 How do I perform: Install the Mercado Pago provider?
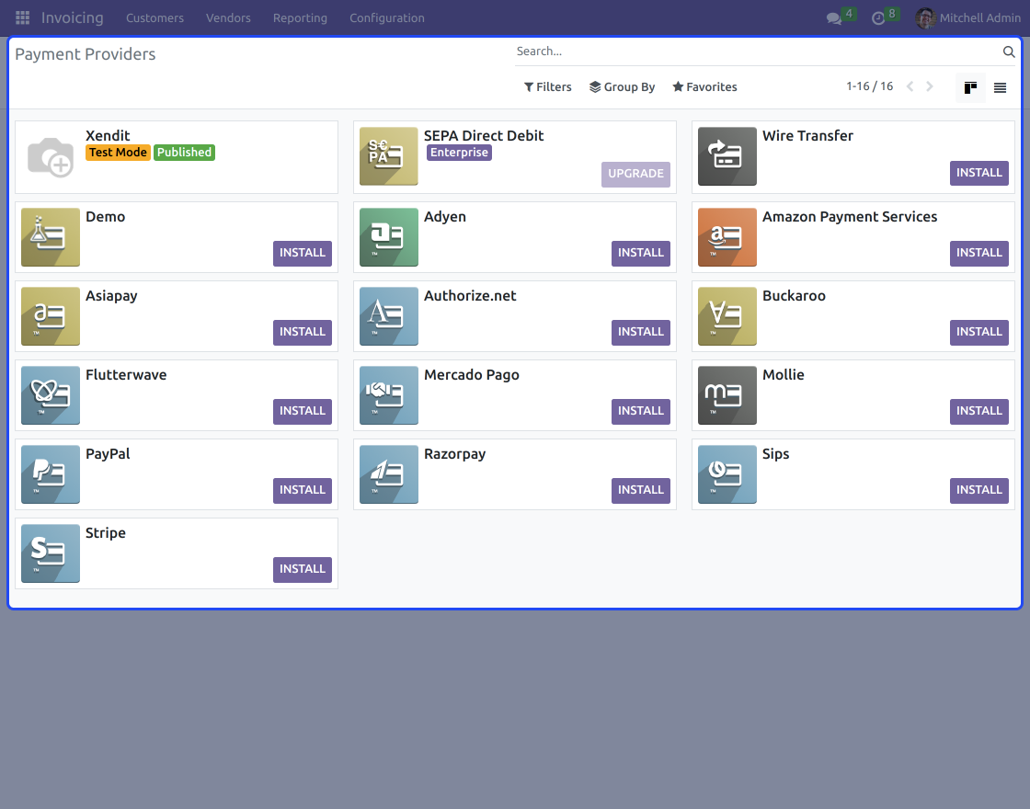641,411
